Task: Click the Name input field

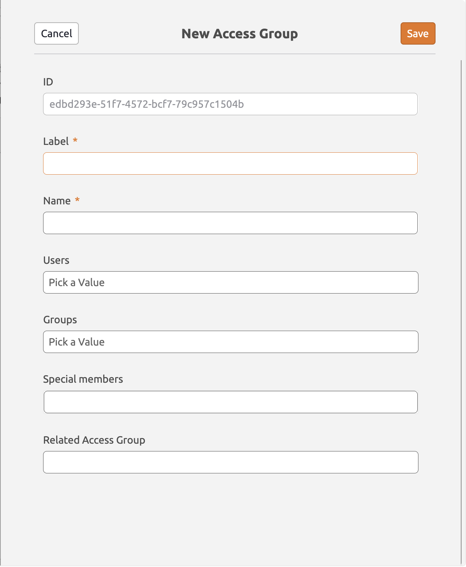Action: tap(230, 223)
